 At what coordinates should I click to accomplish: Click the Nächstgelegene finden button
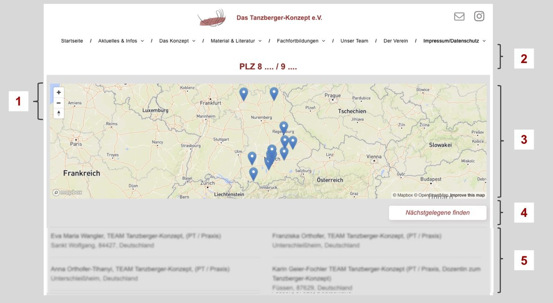tap(438, 213)
